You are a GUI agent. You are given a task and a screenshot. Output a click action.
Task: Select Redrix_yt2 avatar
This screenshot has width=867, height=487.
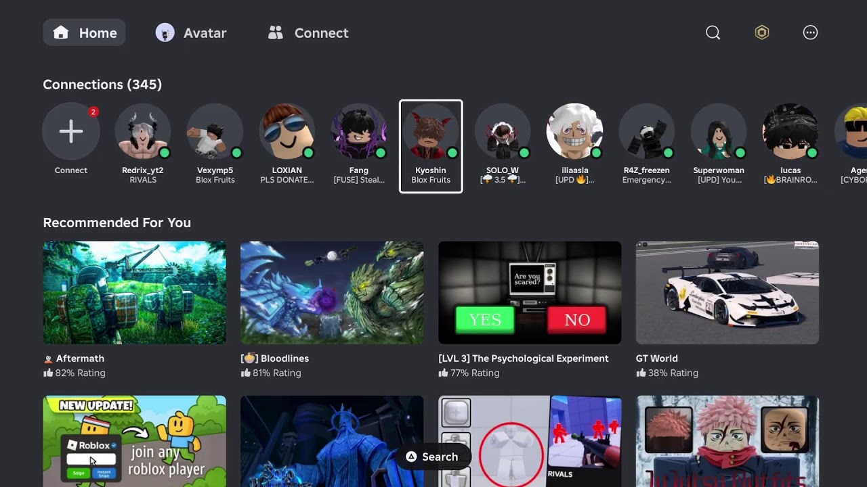[143, 131]
